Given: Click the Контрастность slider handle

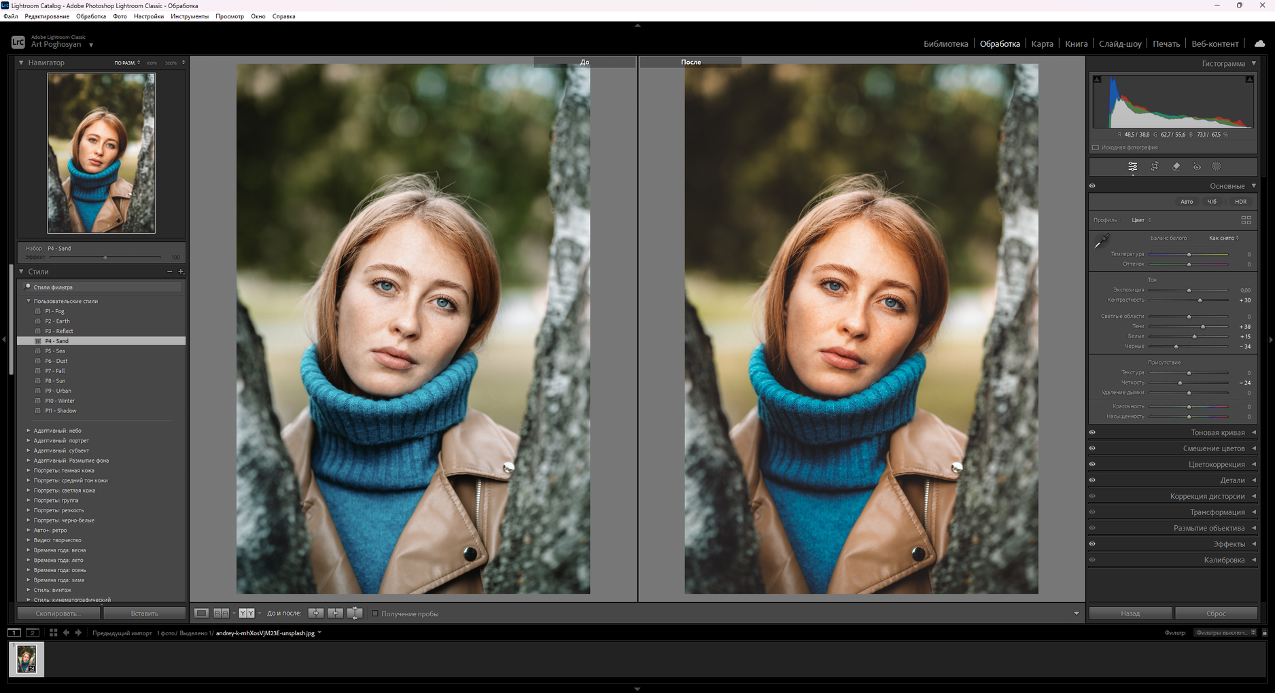Looking at the screenshot, I should tap(1200, 300).
